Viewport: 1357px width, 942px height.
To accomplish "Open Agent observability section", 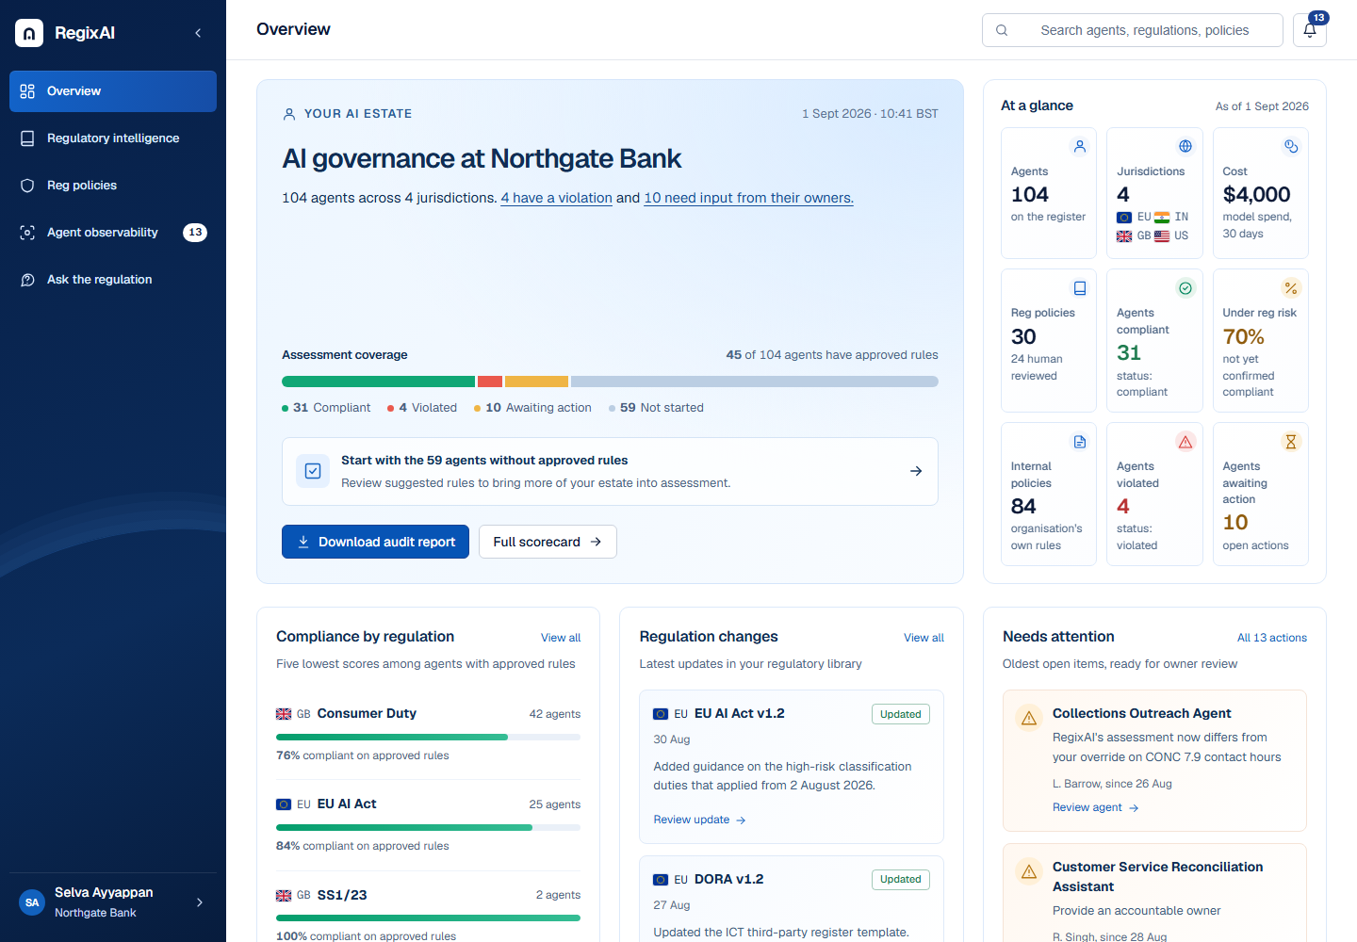I will point(113,233).
